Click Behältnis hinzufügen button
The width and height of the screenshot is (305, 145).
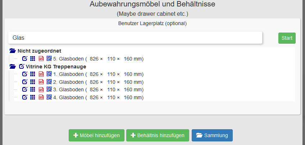click(x=158, y=136)
